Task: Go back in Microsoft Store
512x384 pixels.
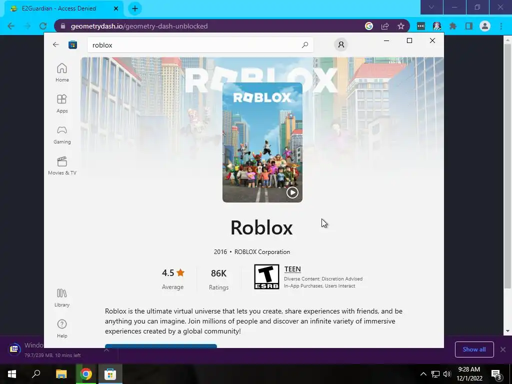Action: pos(56,44)
